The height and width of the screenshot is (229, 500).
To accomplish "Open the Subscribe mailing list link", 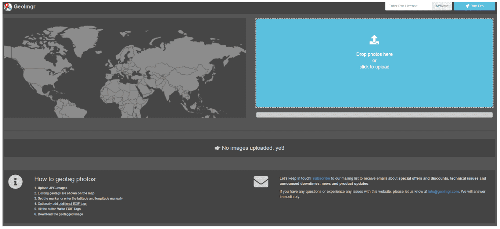I will tap(321, 178).
